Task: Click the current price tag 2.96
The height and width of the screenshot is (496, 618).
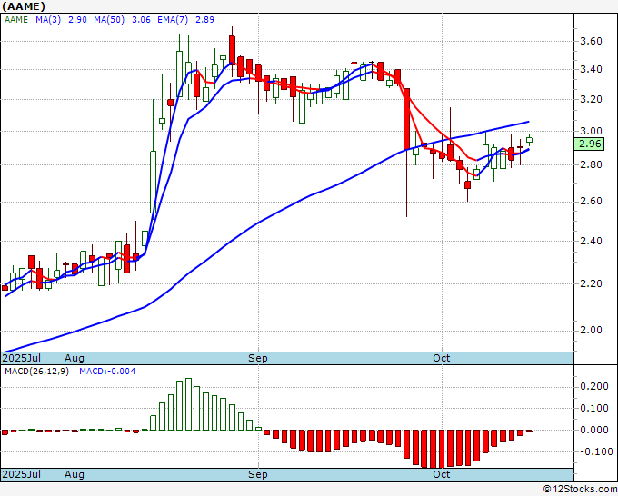Action: pyautogui.click(x=589, y=144)
